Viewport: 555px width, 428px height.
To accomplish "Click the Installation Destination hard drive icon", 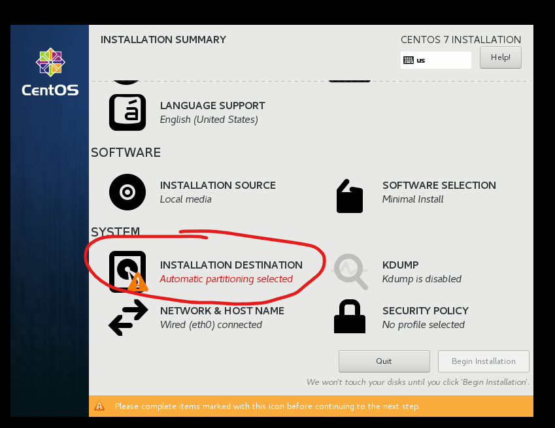I will (x=127, y=272).
